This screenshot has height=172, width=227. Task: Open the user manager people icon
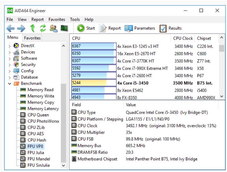click(x=54, y=28)
